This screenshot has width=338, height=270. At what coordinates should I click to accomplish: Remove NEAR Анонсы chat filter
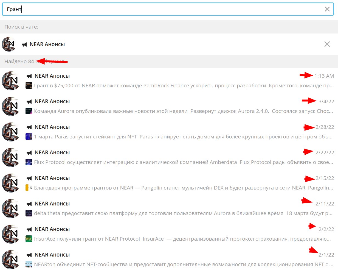[x=327, y=44]
